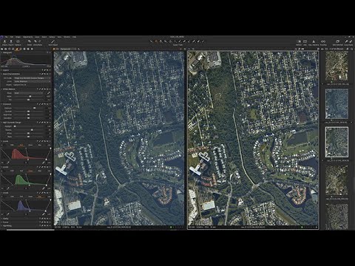Pick shadow eyedropper in red Levels panel
Screen dimensions: 355x266
pos(8,163)
